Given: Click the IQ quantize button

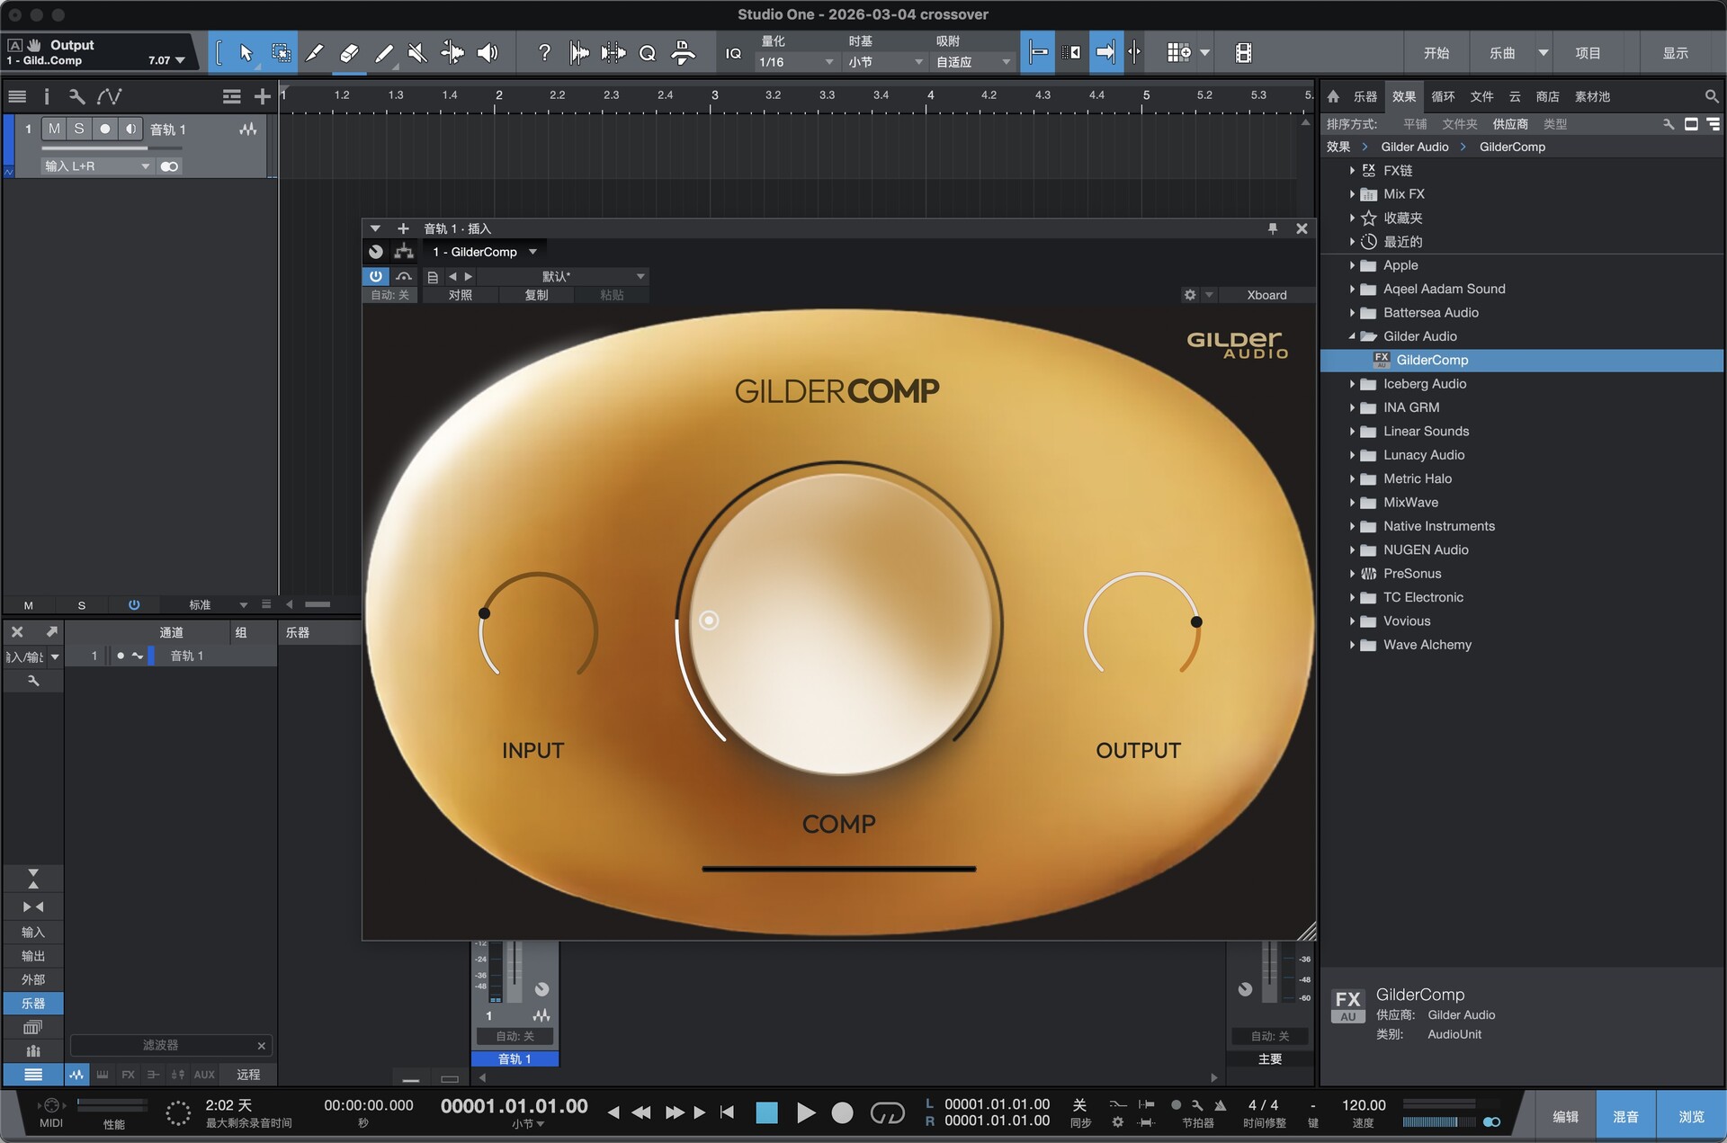Looking at the screenshot, I should [x=733, y=52].
